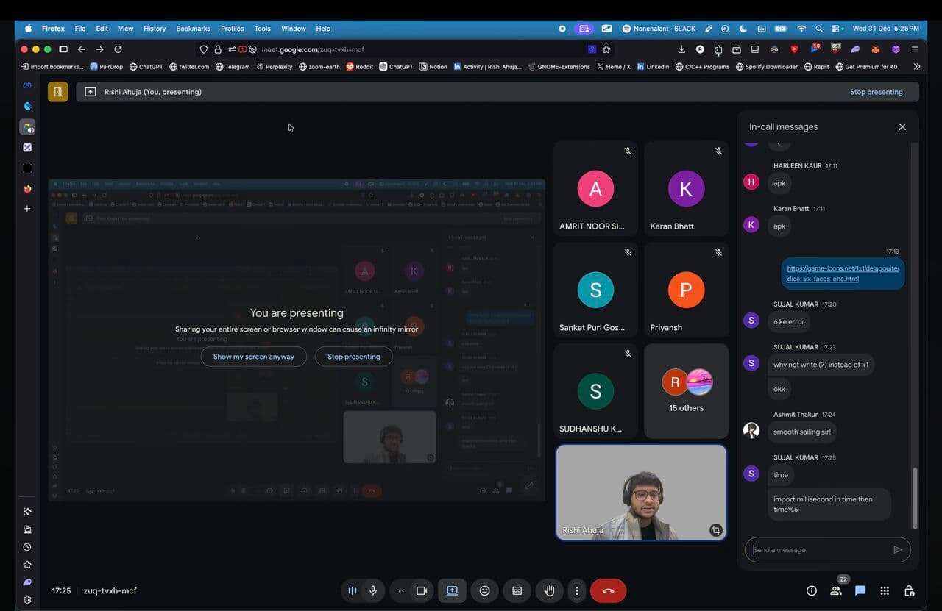Open a new sidebar item with plus icon

coord(27,209)
